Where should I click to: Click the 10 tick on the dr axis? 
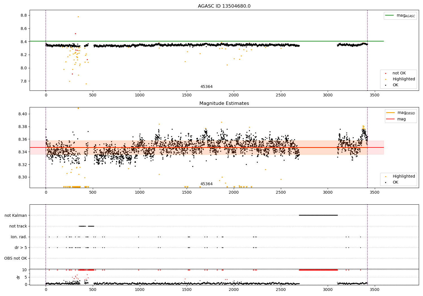click(25, 270)
